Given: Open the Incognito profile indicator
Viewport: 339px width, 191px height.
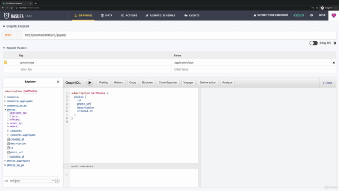Looking at the screenshot, I should 327,8.
